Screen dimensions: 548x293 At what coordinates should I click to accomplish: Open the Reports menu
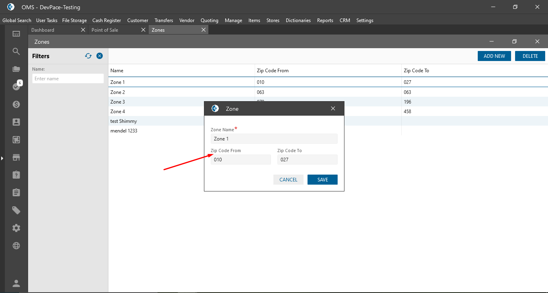[325, 20]
